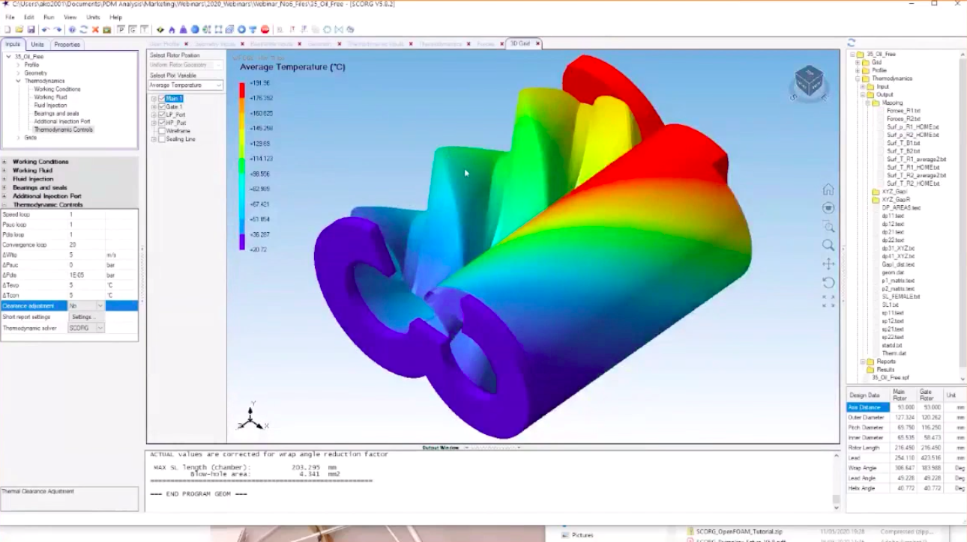The width and height of the screenshot is (967, 542).
Task: Expand the Gate 1 tree node
Action: coord(154,106)
